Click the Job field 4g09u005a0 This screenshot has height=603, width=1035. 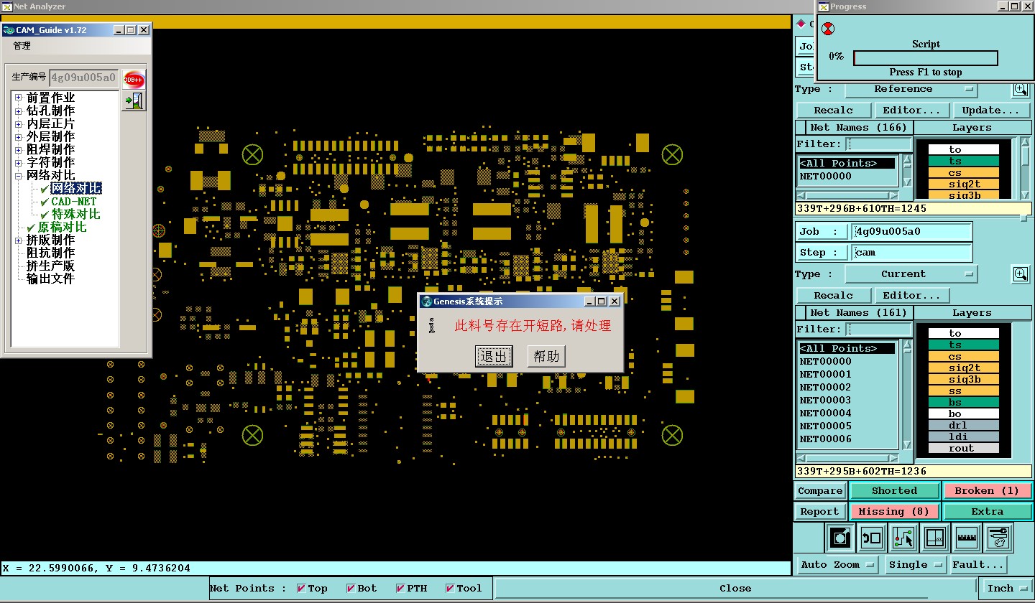[x=912, y=232]
